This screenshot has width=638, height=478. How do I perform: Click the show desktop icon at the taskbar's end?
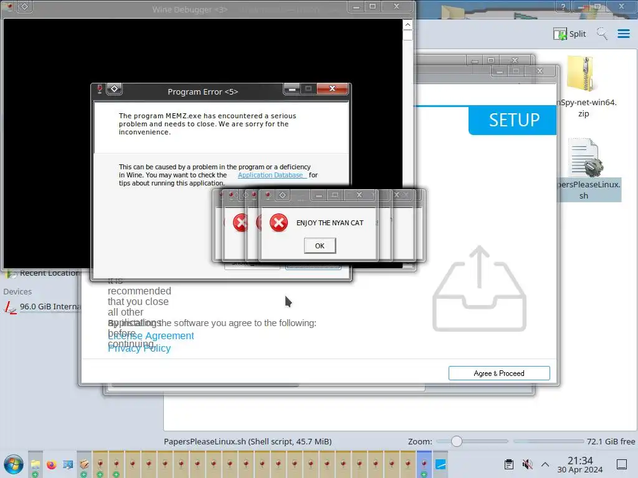pyautogui.click(x=622, y=464)
